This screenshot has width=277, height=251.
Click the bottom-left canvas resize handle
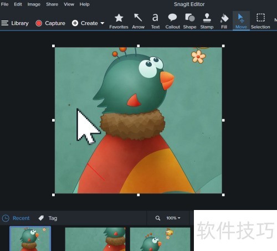click(x=53, y=195)
